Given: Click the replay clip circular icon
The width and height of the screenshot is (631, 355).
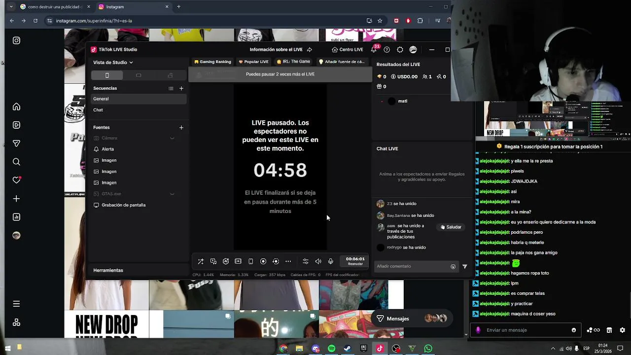Looking at the screenshot, I should [276, 261].
